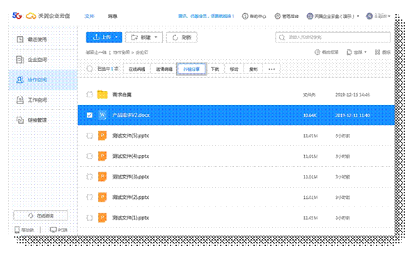Open 企业空间 icon in sidebar
This screenshot has width=419, height=260.
point(20,60)
